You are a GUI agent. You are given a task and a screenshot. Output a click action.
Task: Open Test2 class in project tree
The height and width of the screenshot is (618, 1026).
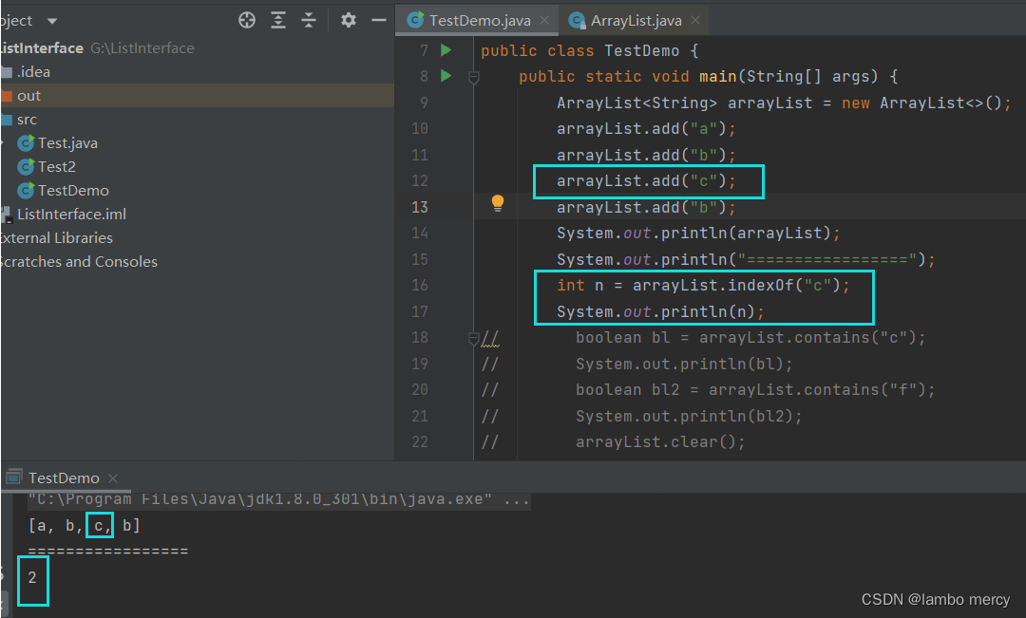(56, 167)
